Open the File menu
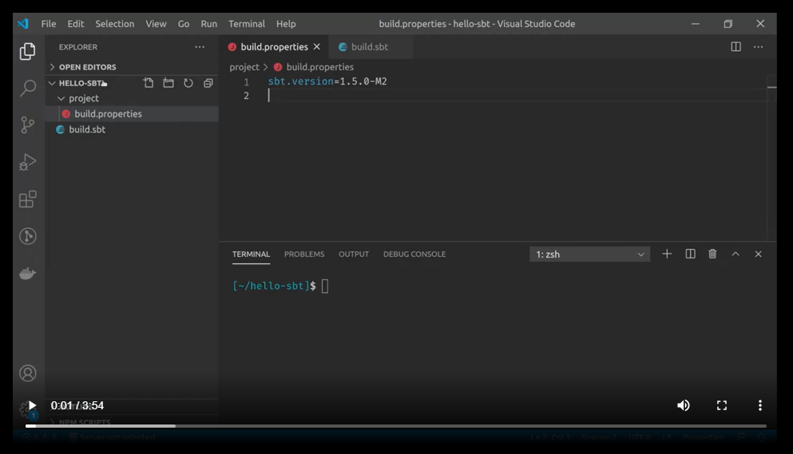The image size is (793, 454). pyautogui.click(x=49, y=24)
